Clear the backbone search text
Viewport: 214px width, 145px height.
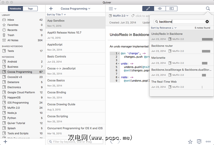point(207,22)
